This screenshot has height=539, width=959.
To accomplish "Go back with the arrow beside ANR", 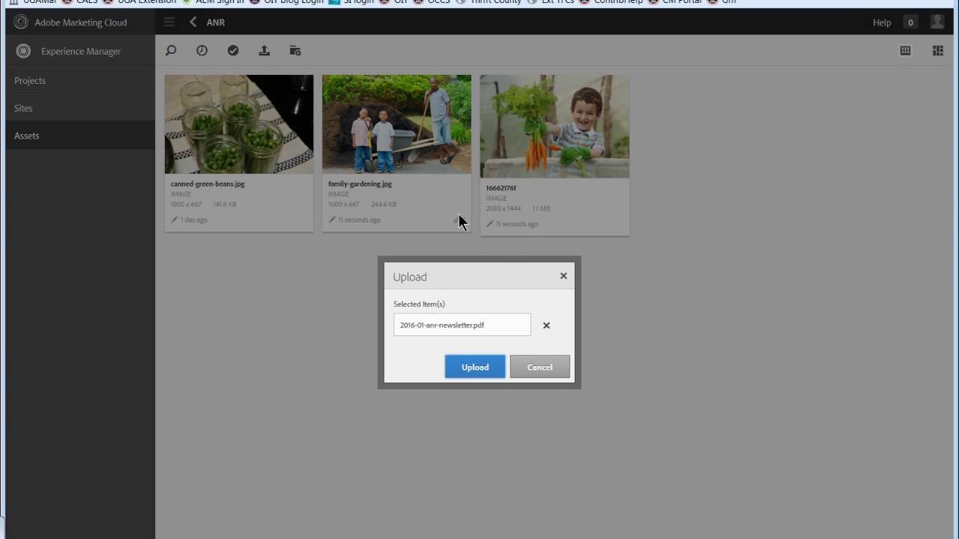I will [x=193, y=22].
